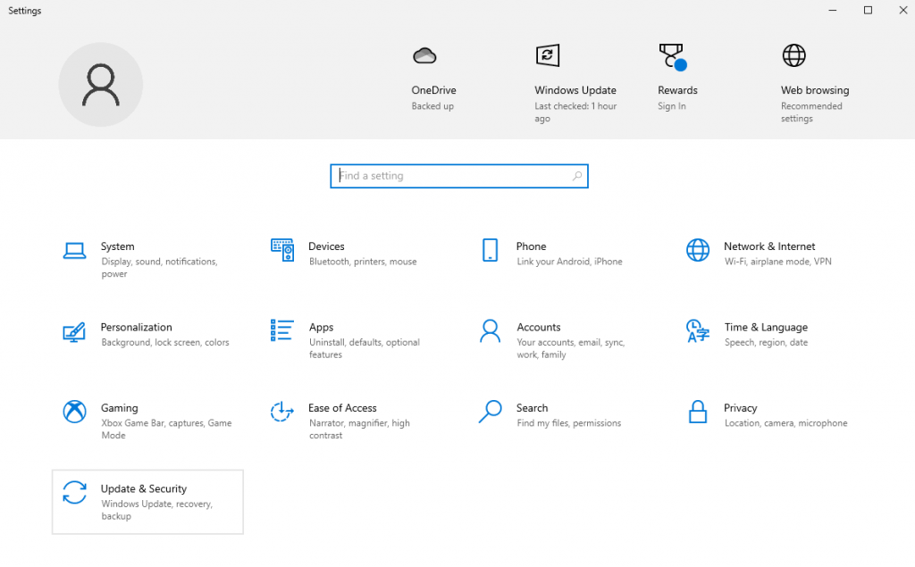Select the Apps list icon
This screenshot has height=567, width=915.
(x=281, y=330)
